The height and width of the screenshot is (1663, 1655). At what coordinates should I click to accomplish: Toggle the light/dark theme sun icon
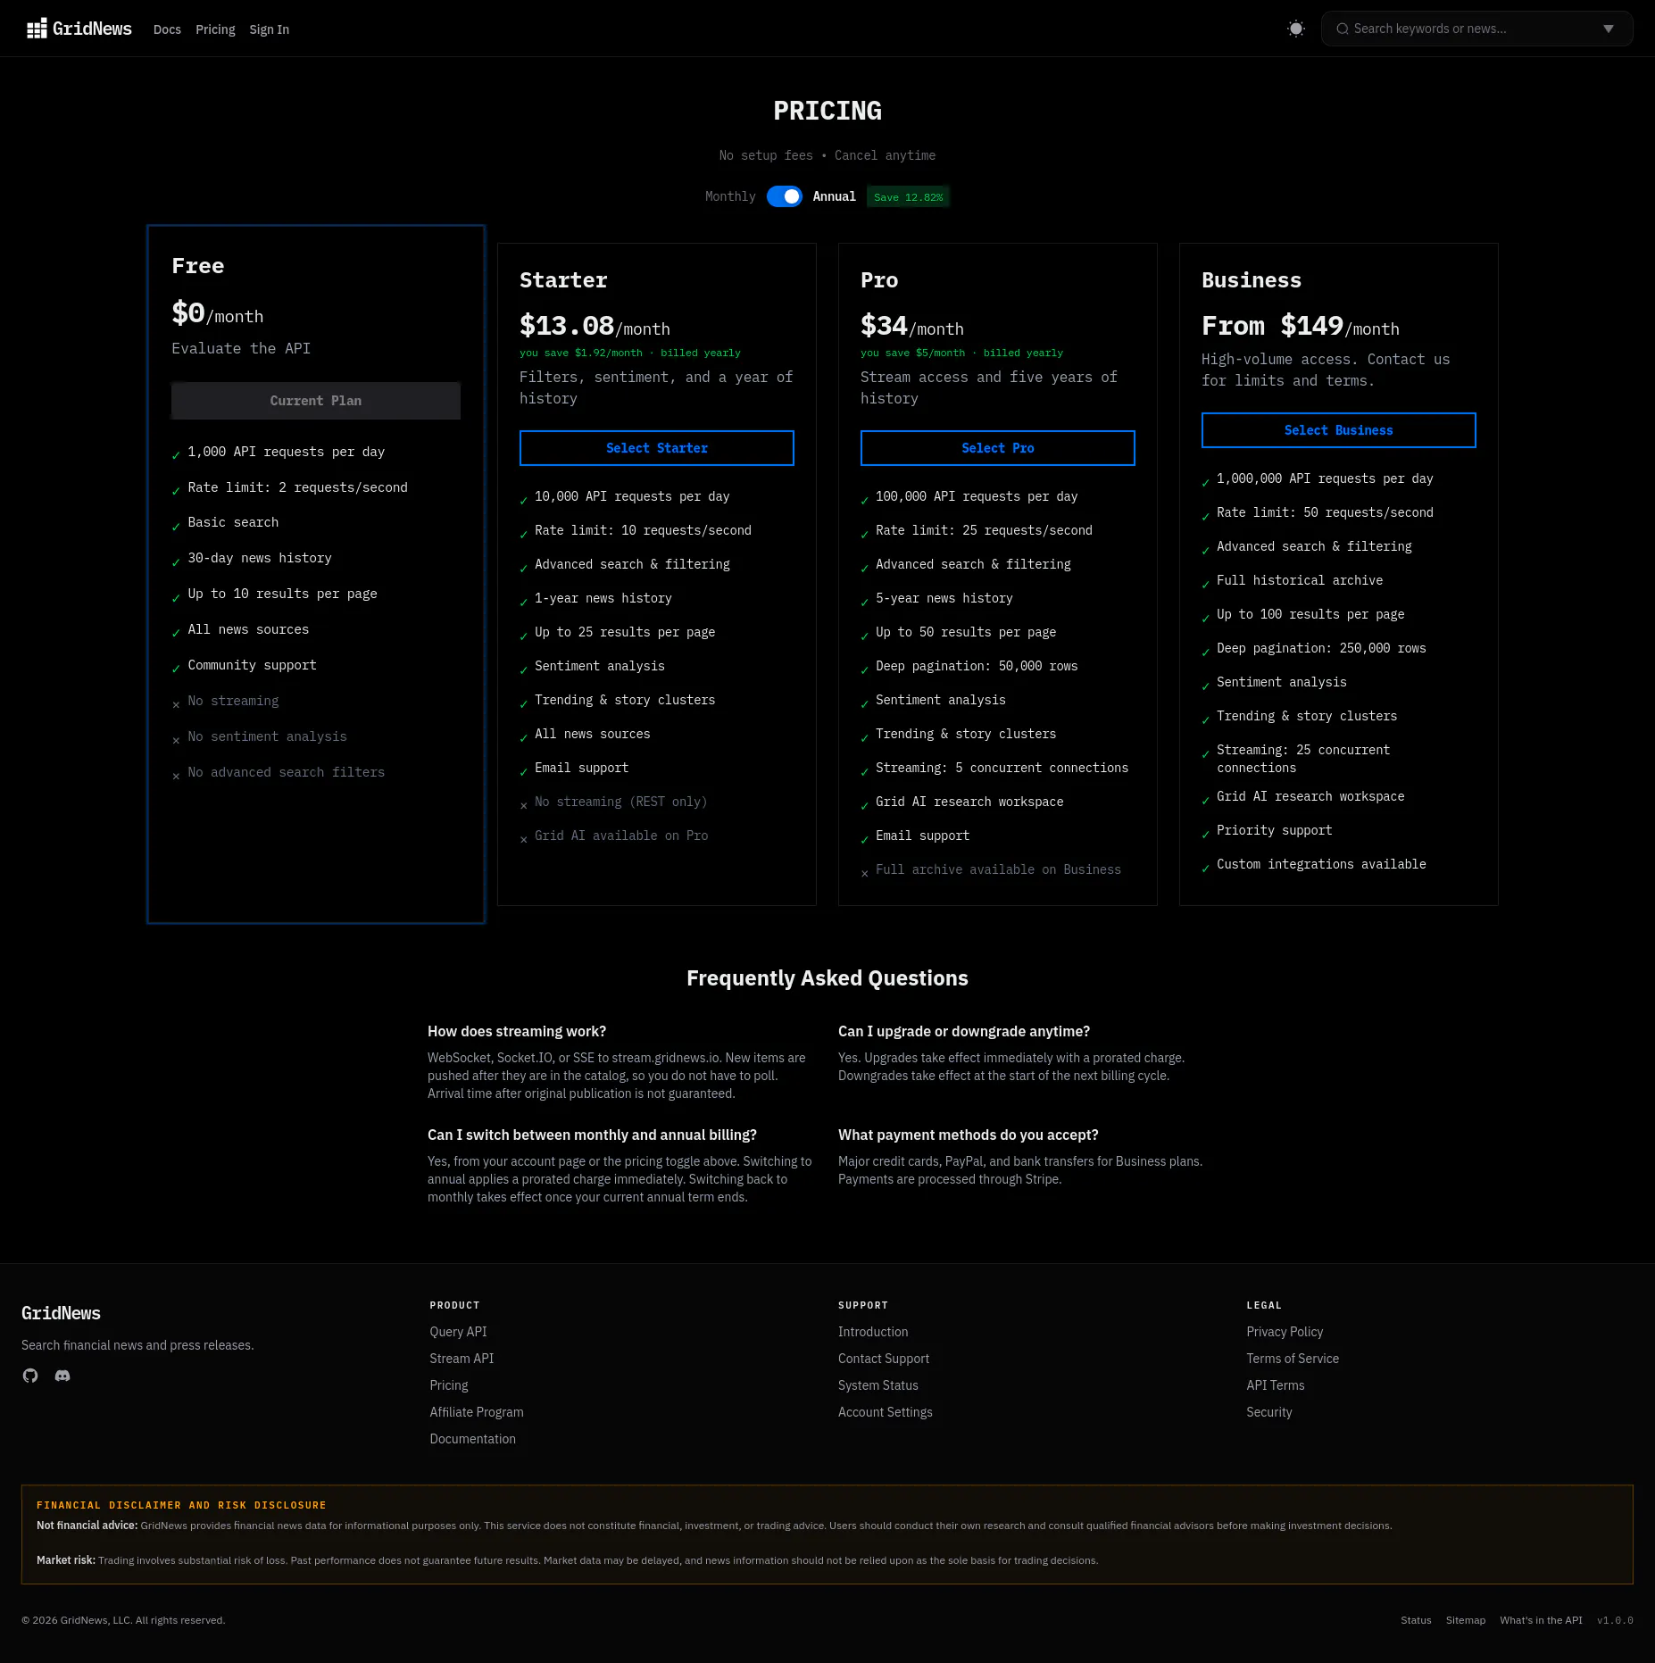1295,29
